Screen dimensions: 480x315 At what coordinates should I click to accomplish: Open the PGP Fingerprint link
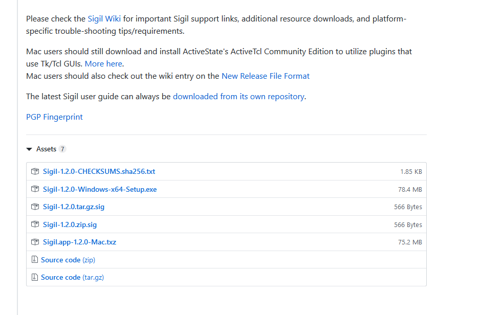54,117
